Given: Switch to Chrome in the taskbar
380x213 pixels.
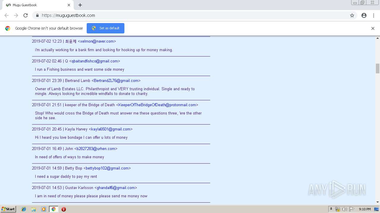Looking at the screenshot, I should pos(53,209).
